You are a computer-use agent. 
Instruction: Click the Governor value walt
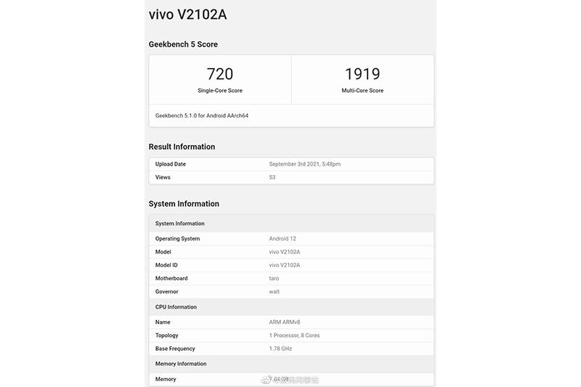tap(274, 292)
